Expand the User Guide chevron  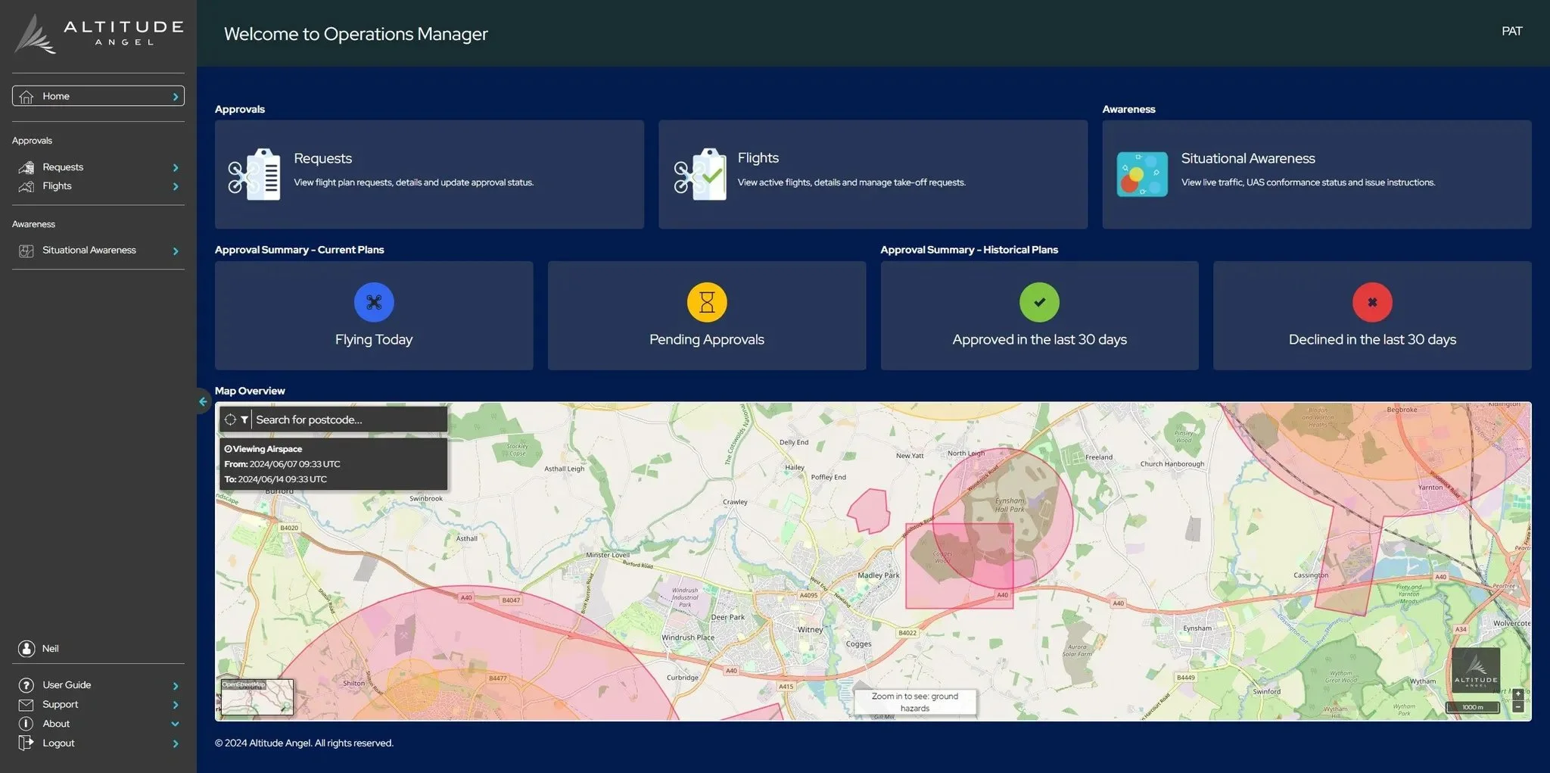point(176,686)
